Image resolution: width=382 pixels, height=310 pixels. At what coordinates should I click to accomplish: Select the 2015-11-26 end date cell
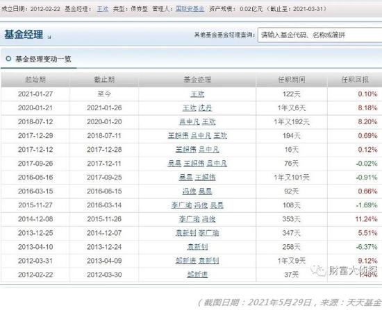tap(104, 219)
